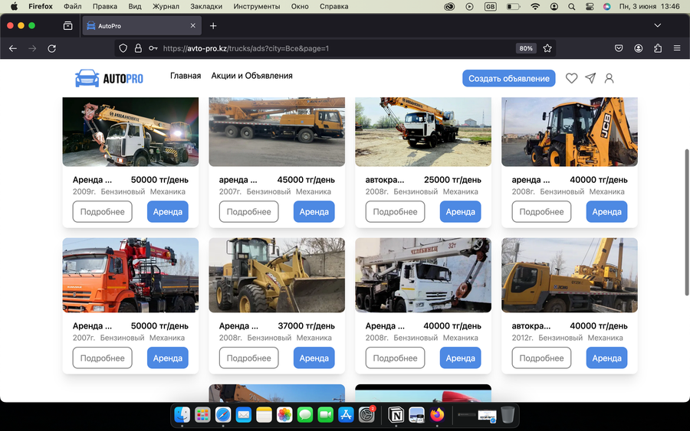The width and height of the screenshot is (690, 431).
Task: Bookmark this page with the star icon
Action: click(x=547, y=48)
